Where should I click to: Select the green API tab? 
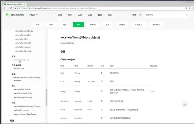[x=78, y=25]
